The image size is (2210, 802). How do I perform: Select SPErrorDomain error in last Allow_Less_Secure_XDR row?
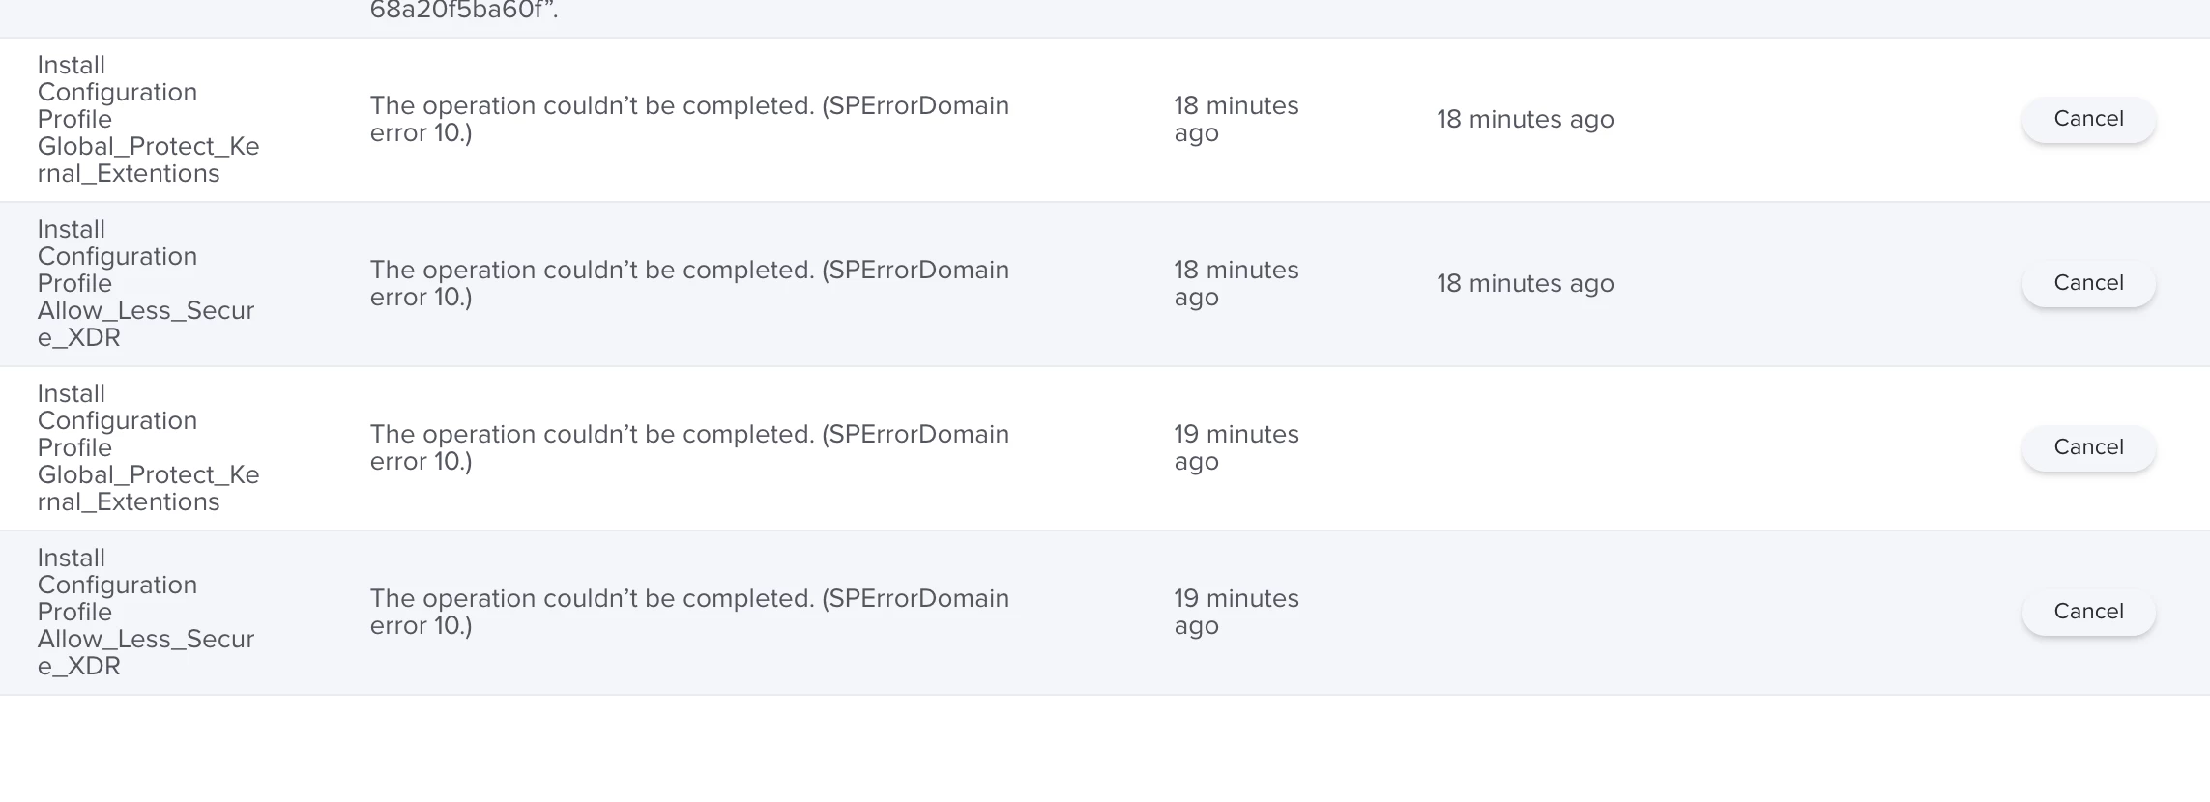pos(689,612)
